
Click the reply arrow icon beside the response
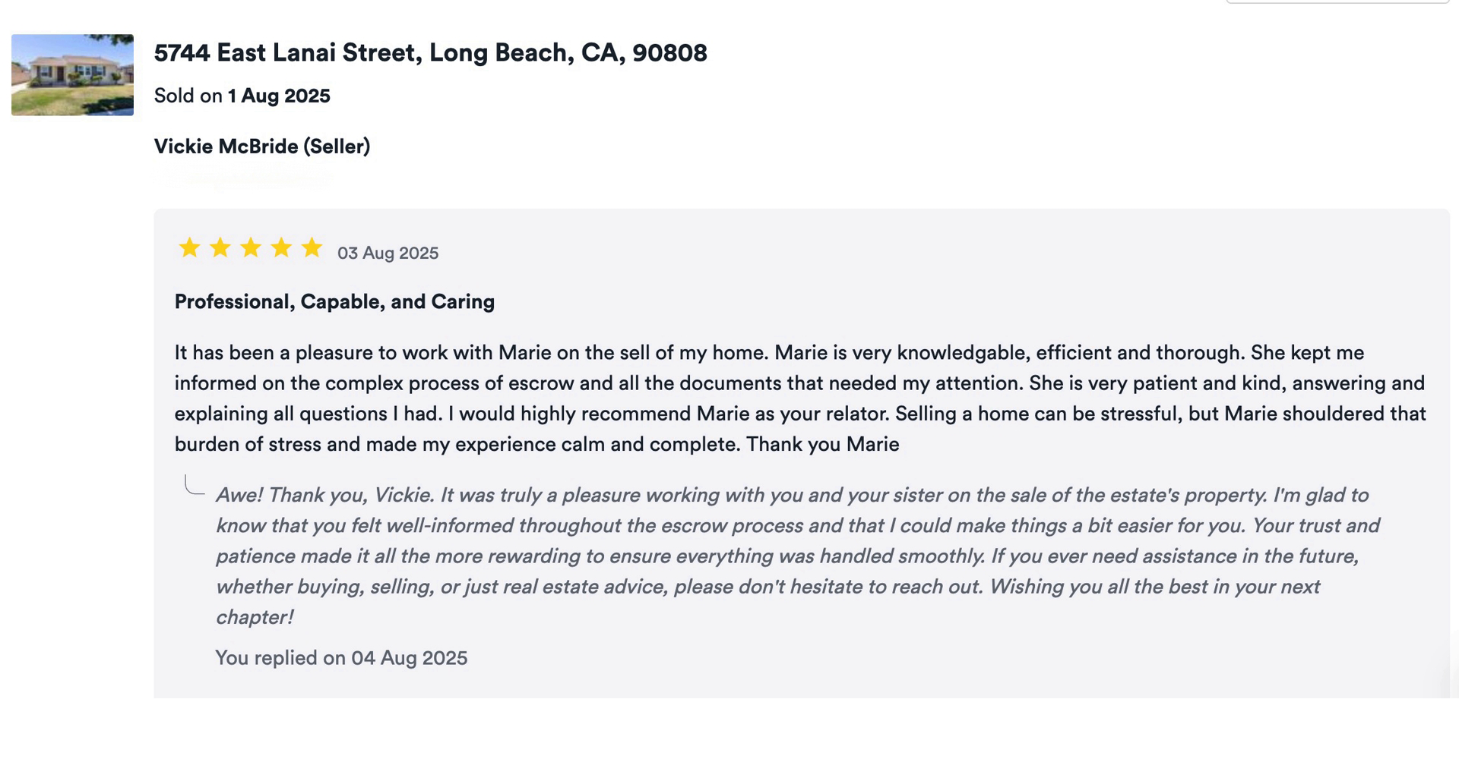194,486
